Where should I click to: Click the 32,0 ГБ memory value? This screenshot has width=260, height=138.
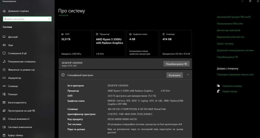point(66,39)
